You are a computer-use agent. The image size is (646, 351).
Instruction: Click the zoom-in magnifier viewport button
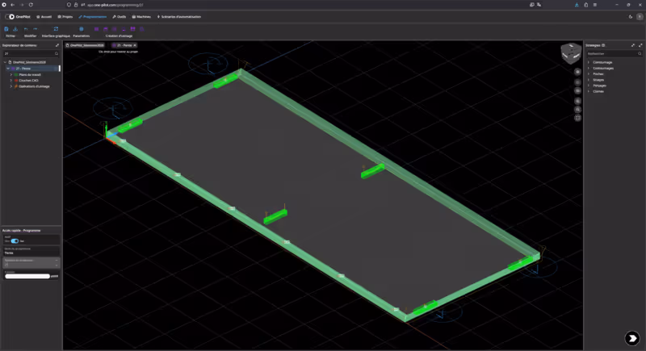coord(577,101)
